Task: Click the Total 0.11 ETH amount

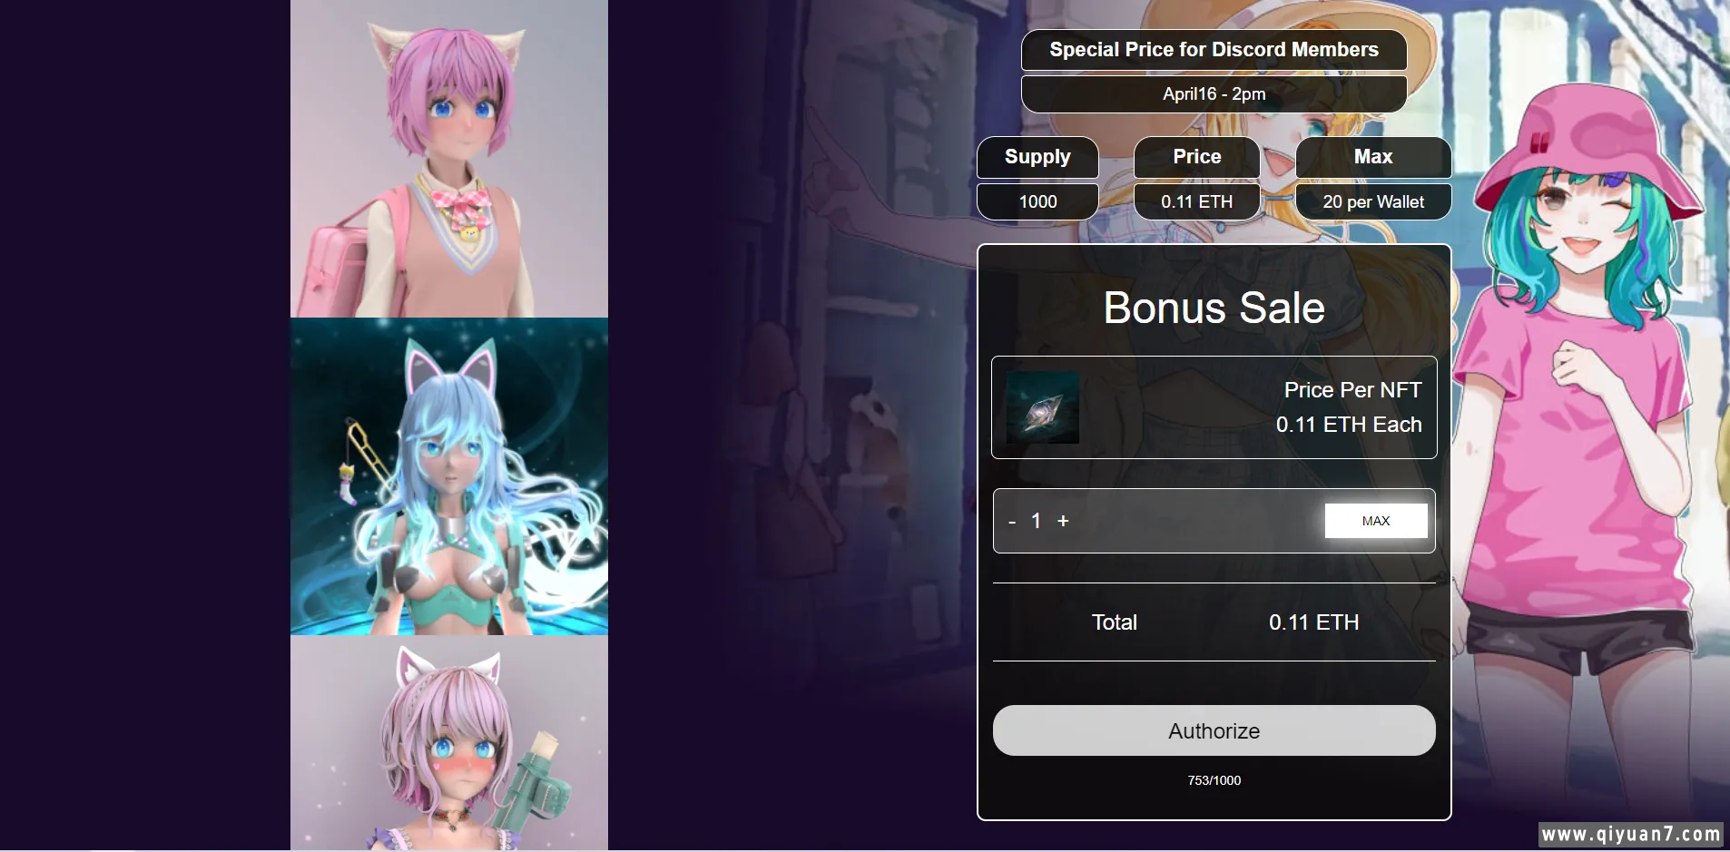Action: click(x=1313, y=622)
